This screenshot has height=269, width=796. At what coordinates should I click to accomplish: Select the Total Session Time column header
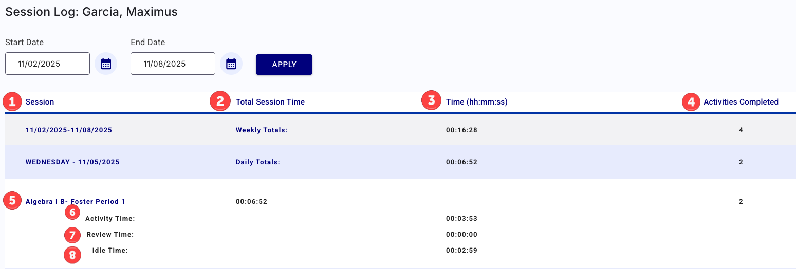[x=270, y=102]
